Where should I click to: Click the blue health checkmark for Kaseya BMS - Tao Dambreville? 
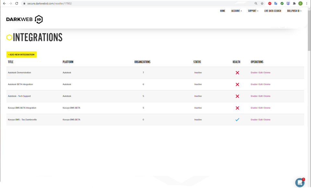237,120
